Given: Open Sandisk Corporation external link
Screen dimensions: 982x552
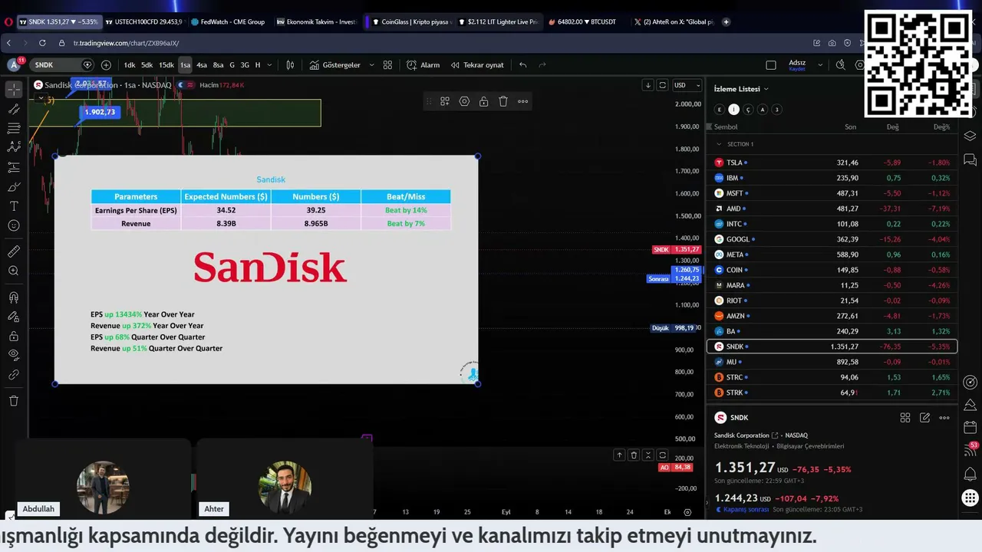Looking at the screenshot, I should [x=775, y=435].
